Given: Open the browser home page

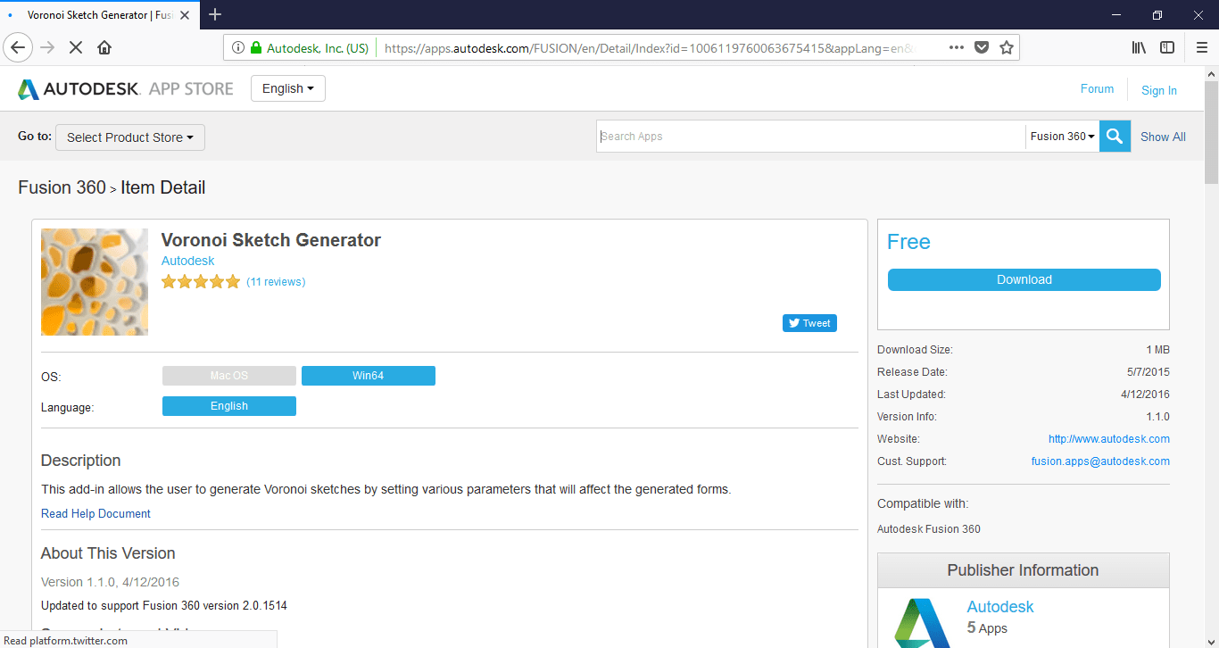Looking at the screenshot, I should [104, 47].
